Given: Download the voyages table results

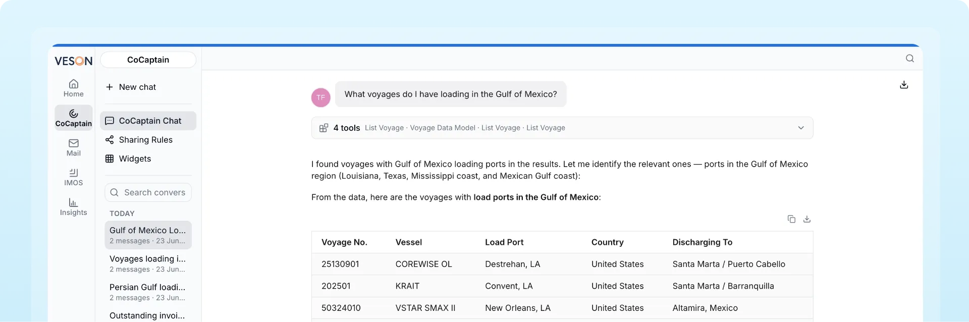Looking at the screenshot, I should [807, 219].
